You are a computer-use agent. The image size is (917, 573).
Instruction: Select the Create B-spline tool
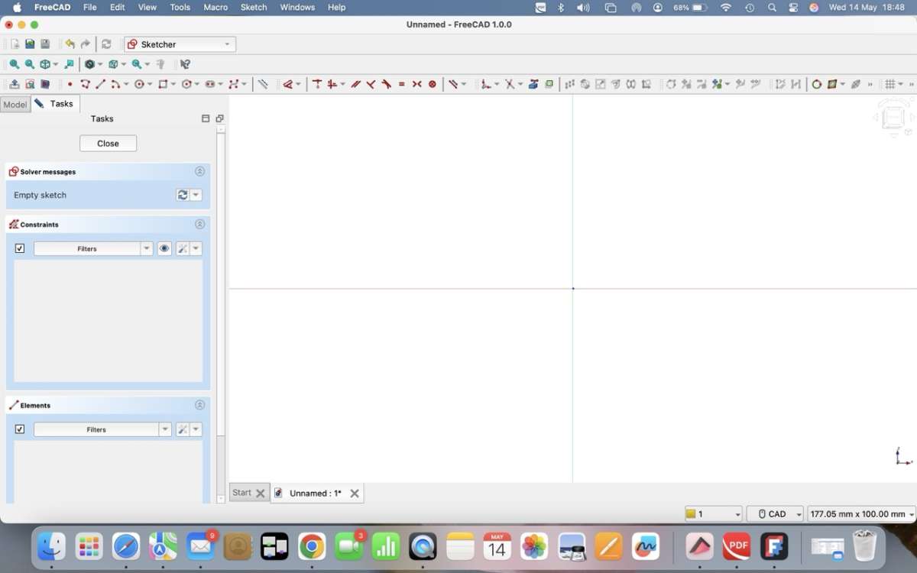point(234,84)
